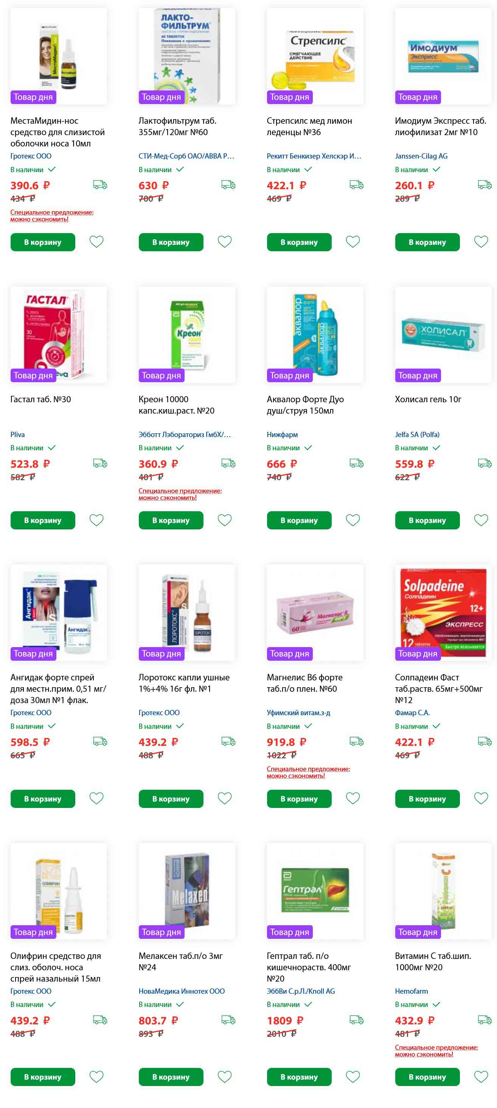Add Креон 10000 to cart
This screenshot has height=1108, width=497.
171,520
